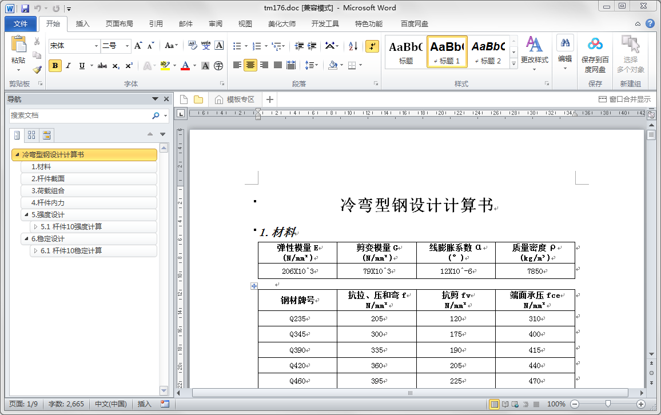The height and width of the screenshot is (415, 661).
Task: Click the Format Painter brush icon
Action: pyautogui.click(x=37, y=70)
